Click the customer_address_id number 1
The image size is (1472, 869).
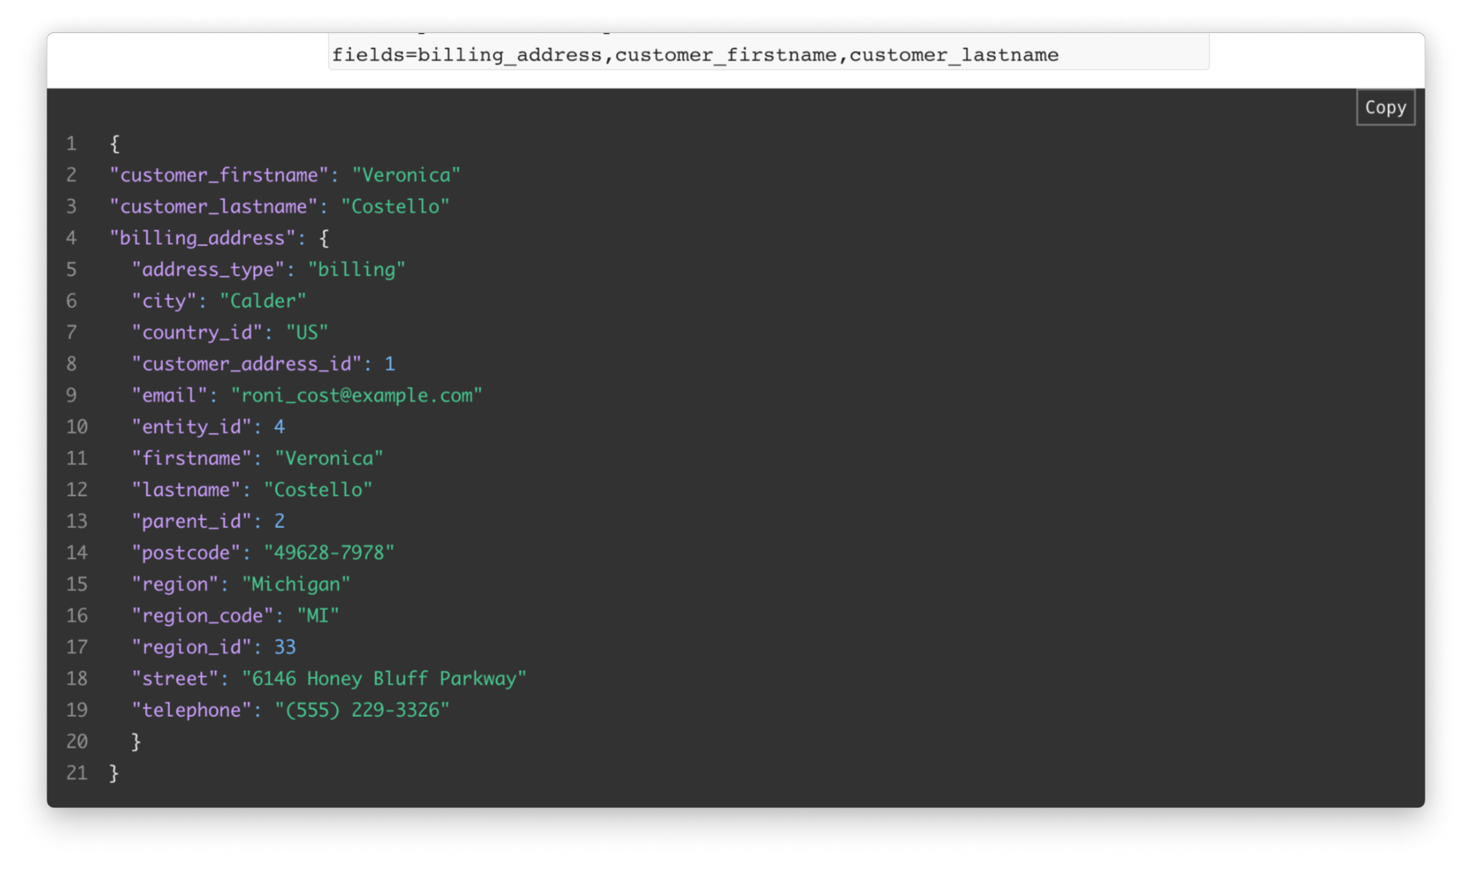(390, 365)
